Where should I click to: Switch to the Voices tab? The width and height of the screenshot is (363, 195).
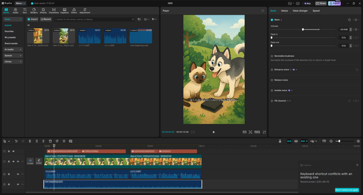(x=284, y=11)
